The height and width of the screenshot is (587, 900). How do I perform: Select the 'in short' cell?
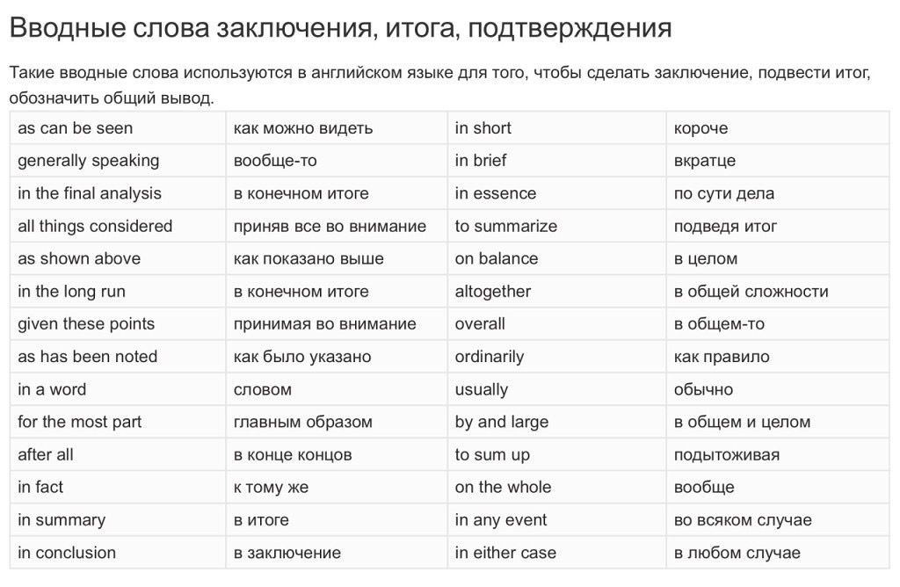tap(483, 128)
